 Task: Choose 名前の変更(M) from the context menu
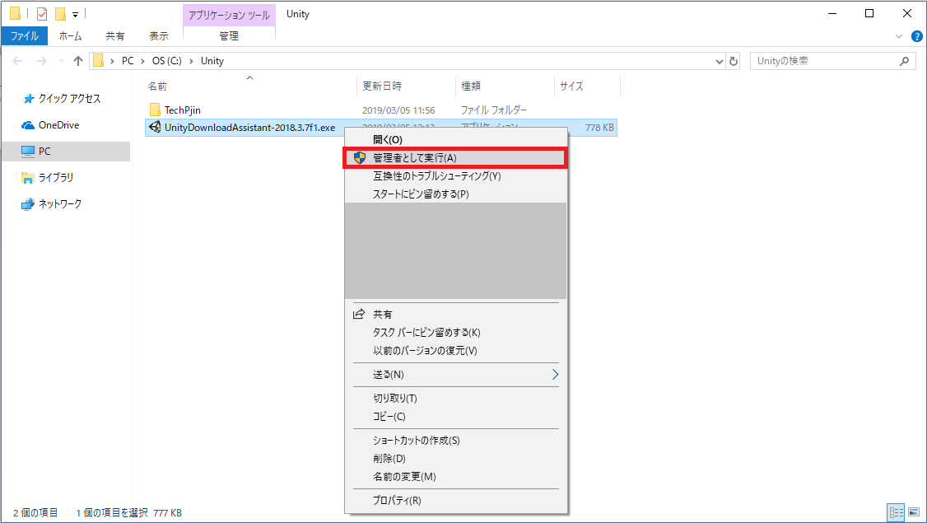click(x=455, y=477)
